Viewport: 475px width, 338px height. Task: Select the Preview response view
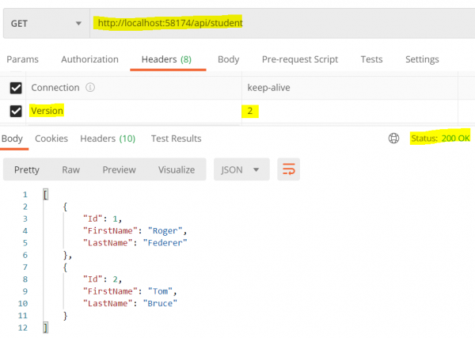(x=119, y=169)
